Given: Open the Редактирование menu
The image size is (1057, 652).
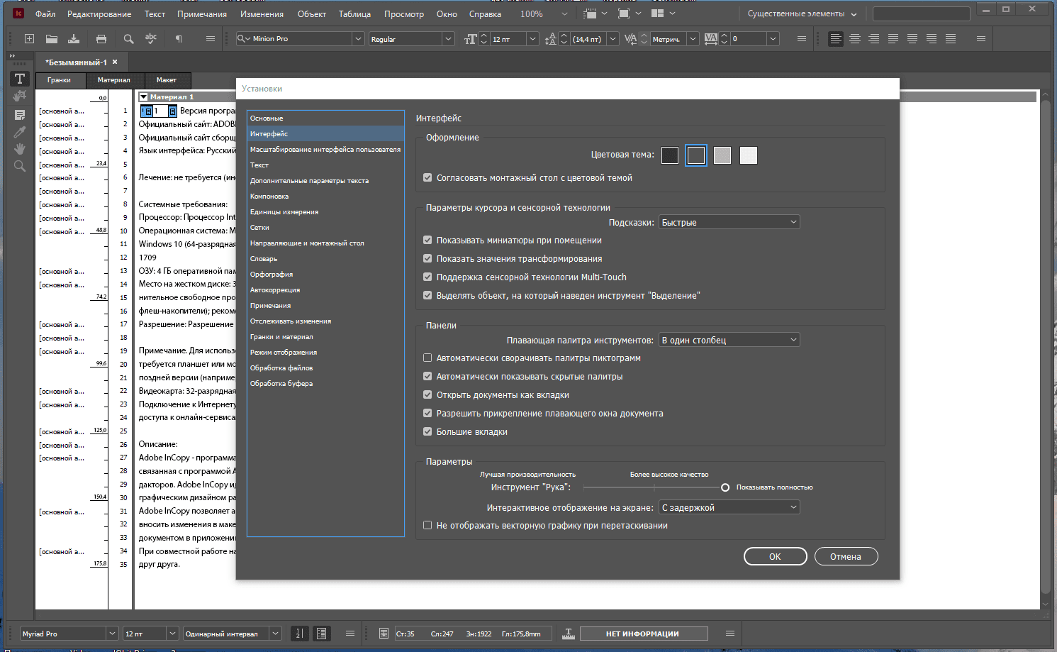Looking at the screenshot, I should point(99,14).
